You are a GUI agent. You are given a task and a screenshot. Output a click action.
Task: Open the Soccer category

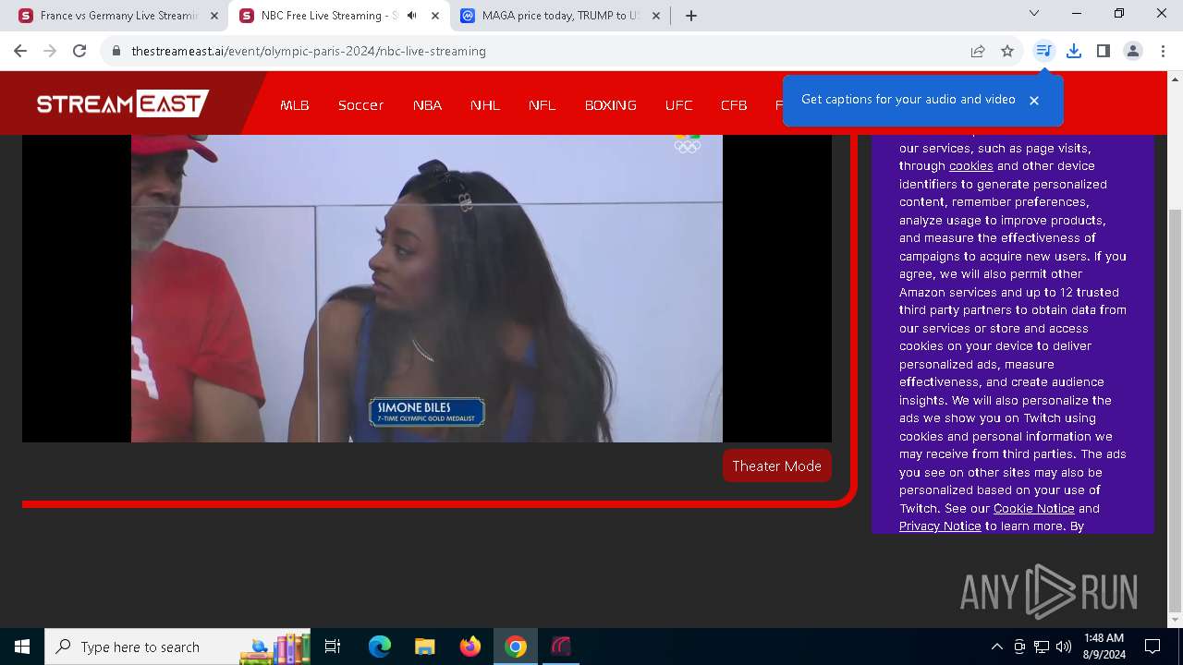coord(360,105)
